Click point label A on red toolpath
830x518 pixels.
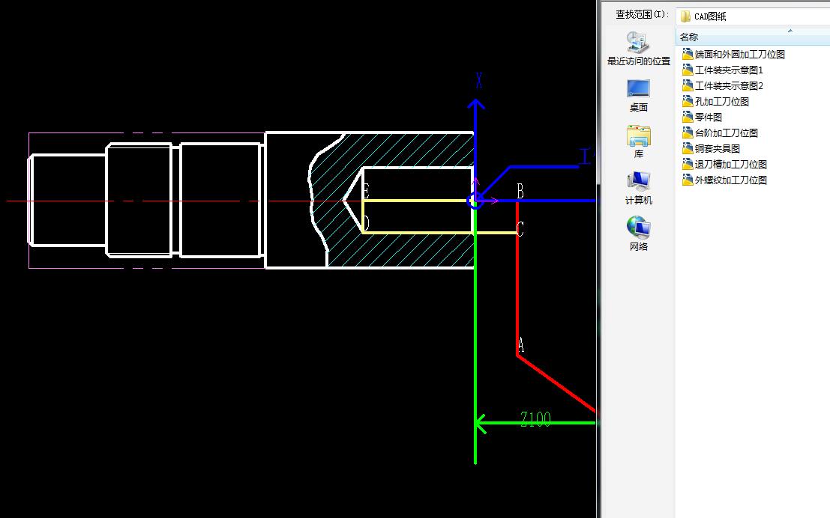521,344
